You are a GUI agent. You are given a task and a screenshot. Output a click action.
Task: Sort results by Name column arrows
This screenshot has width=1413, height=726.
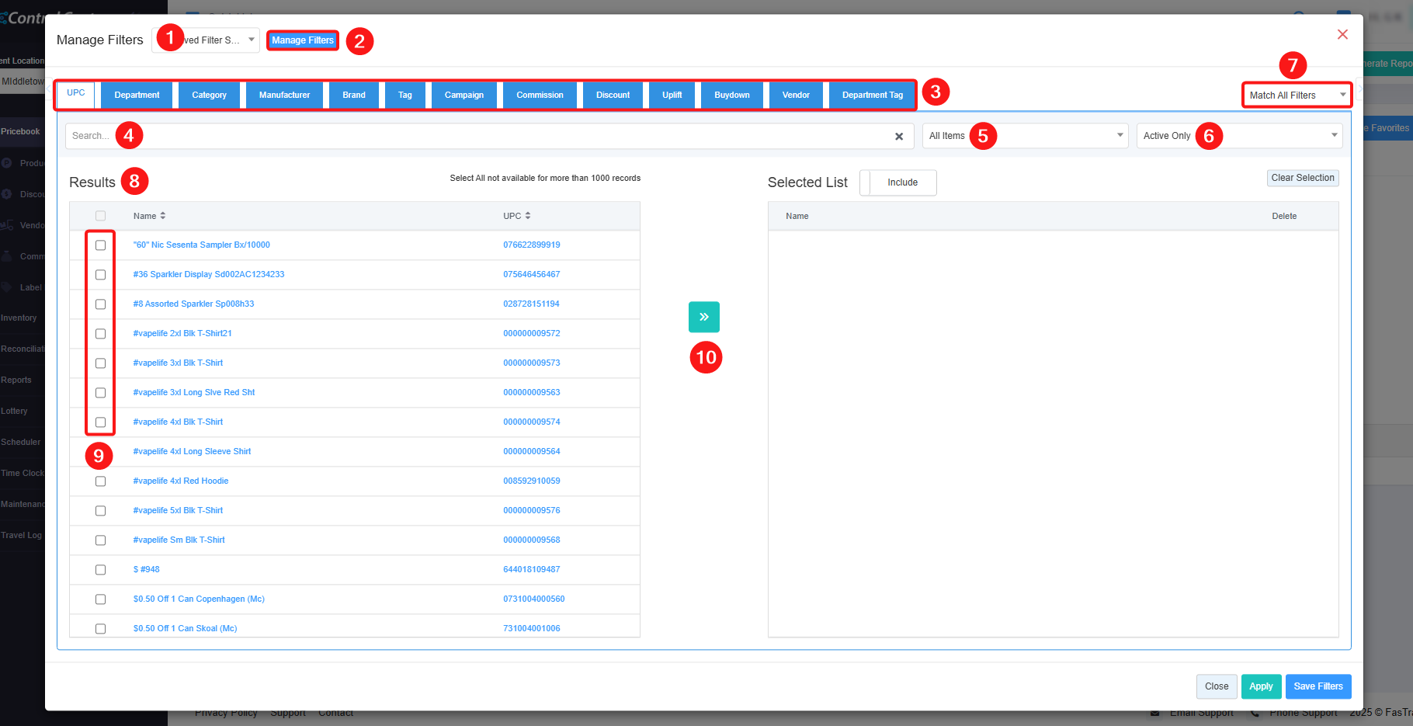pos(163,216)
